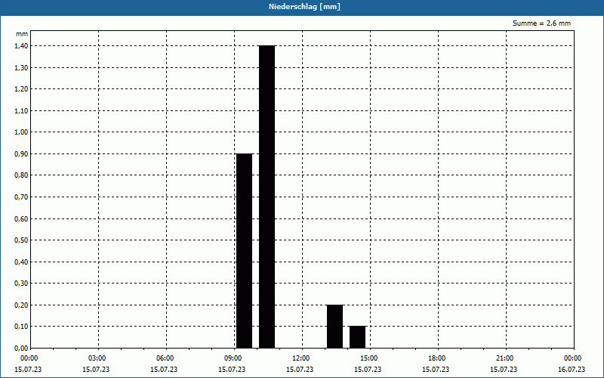Image resolution: width=604 pixels, height=378 pixels.
Task: Select the y-axis value 0,30
Action: click(21, 283)
